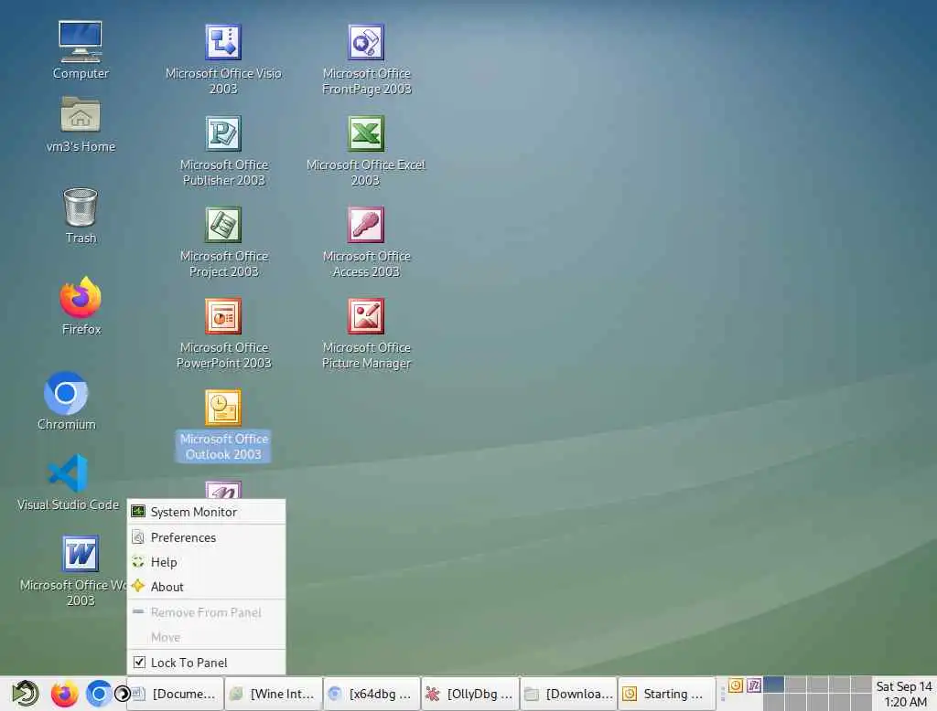Viewport: 937px width, 711px height.
Task: Launch Chromium from the bottom panel
Action: pyautogui.click(x=99, y=694)
